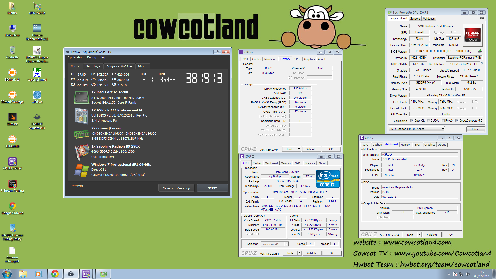Click Validate in CPU-Z Mainboard window
496x279 pixels.
[432, 235]
